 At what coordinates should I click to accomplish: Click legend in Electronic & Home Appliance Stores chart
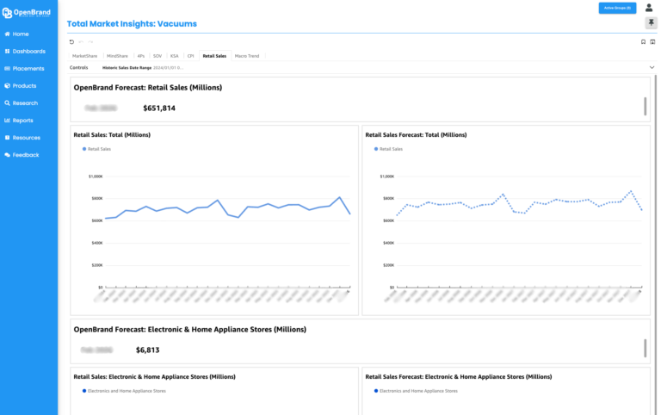(x=124, y=391)
